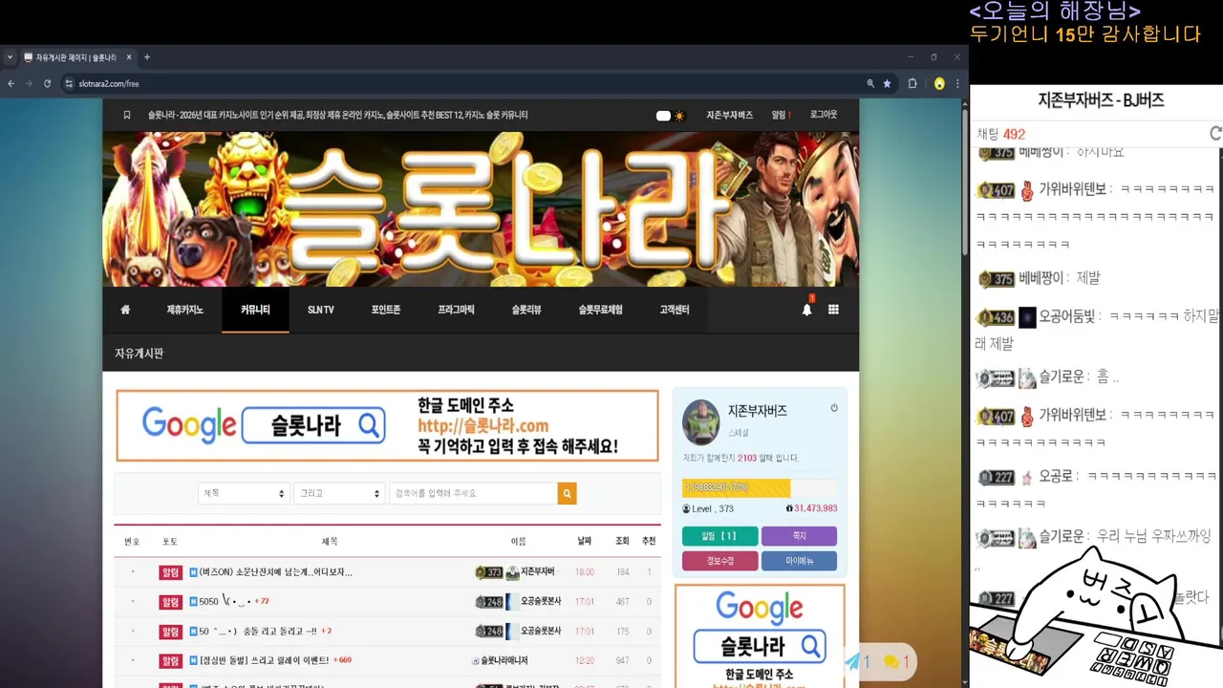Open the notification bell icon
Viewport: 1223px width, 688px height.
[806, 310]
